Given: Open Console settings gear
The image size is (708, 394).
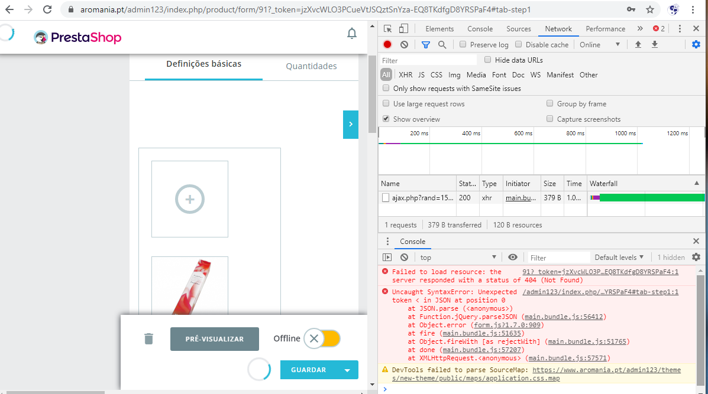Looking at the screenshot, I should (x=696, y=257).
